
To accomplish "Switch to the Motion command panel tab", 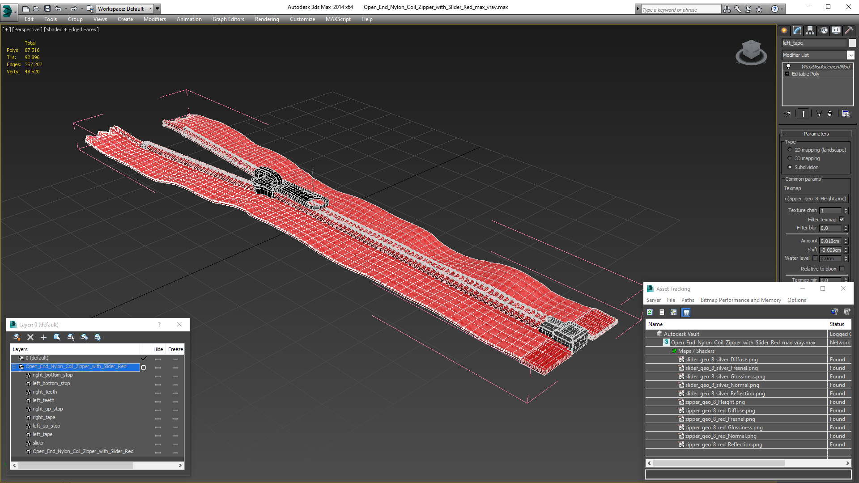I will [824, 30].
